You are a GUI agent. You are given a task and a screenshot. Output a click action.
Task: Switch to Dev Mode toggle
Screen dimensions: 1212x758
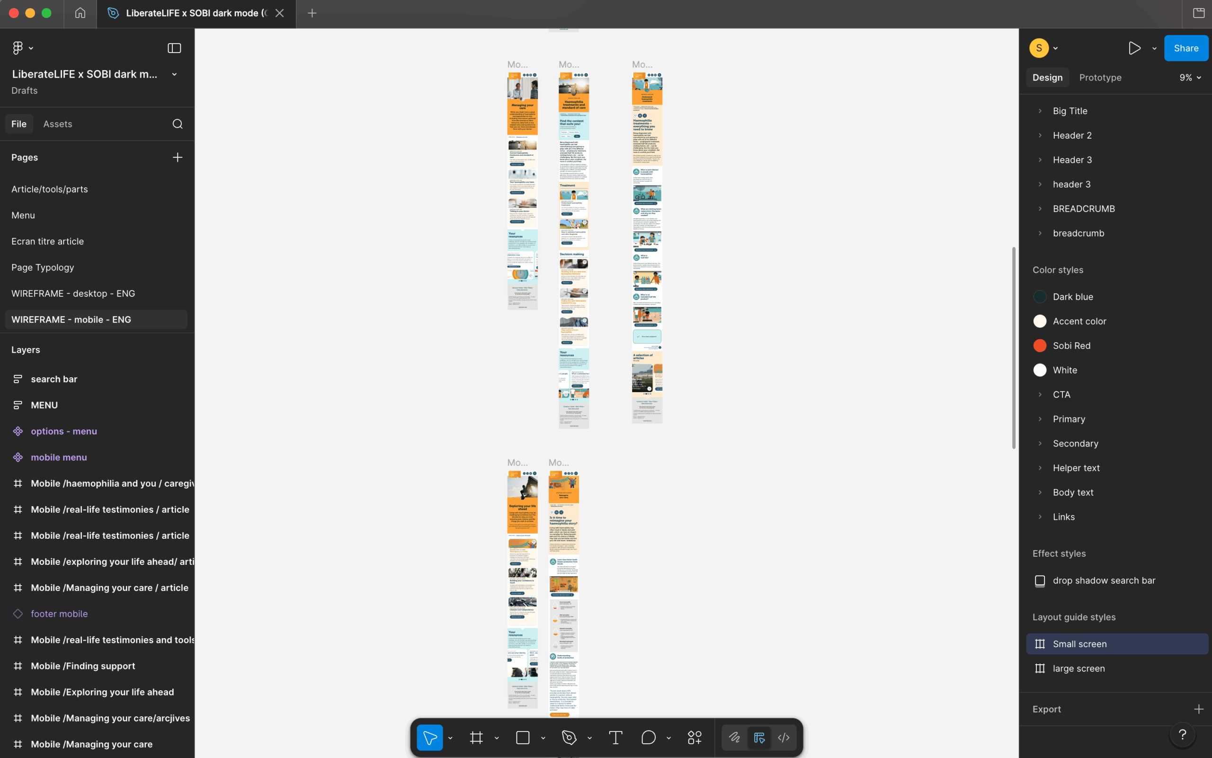[784, 738]
